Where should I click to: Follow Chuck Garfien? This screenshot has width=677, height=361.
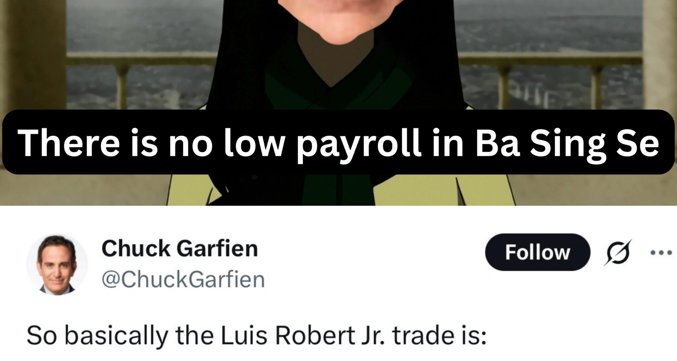pyautogui.click(x=537, y=252)
